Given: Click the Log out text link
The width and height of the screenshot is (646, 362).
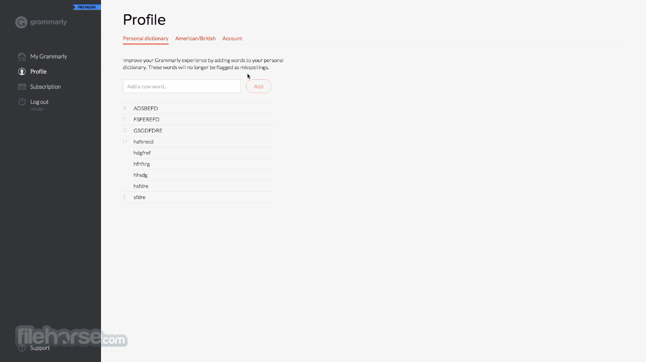Looking at the screenshot, I should tap(39, 102).
